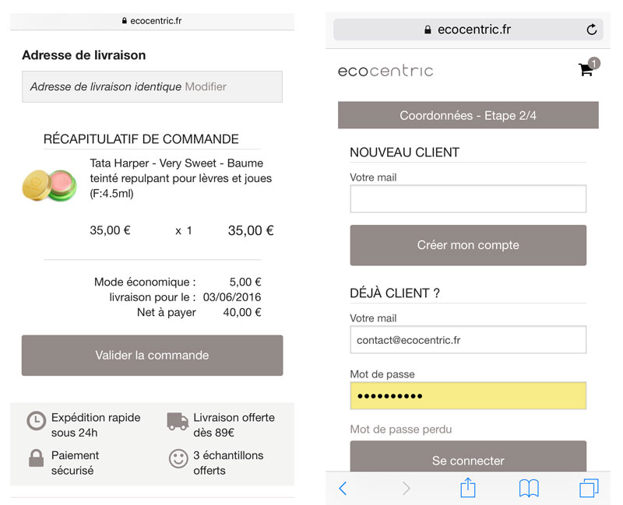Focus the empty Nouveau client mail field
Image resolution: width=623 pixels, height=505 pixels.
pyautogui.click(x=467, y=199)
